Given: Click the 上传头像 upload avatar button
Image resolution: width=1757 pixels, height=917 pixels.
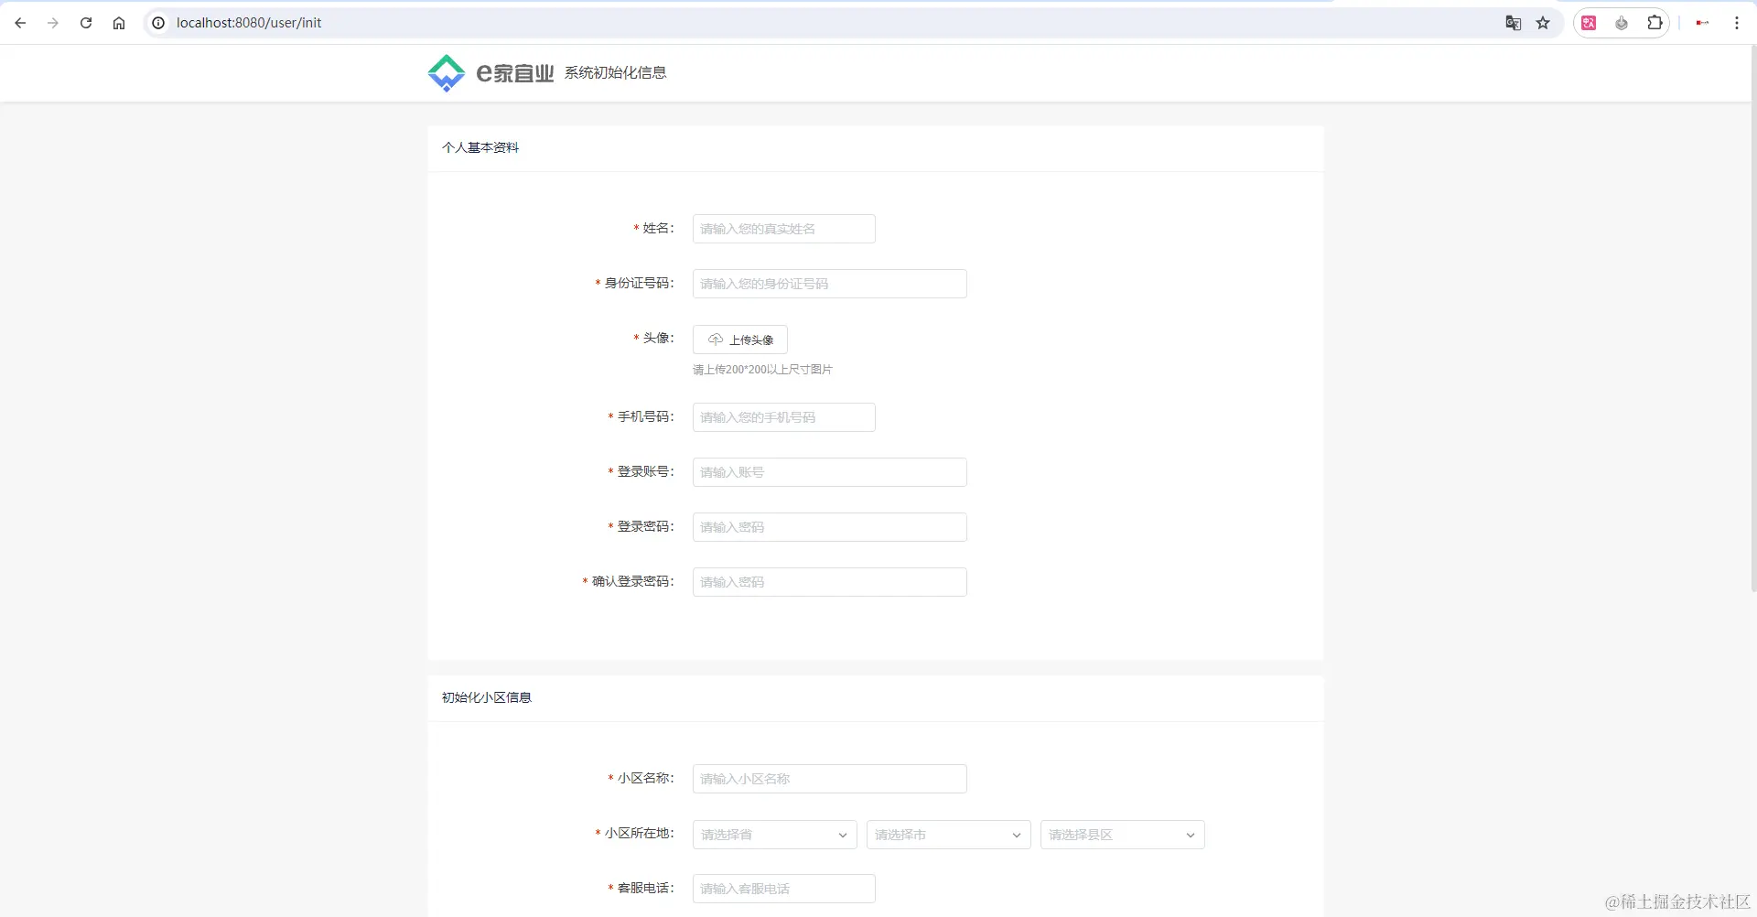Looking at the screenshot, I should tap(740, 340).
